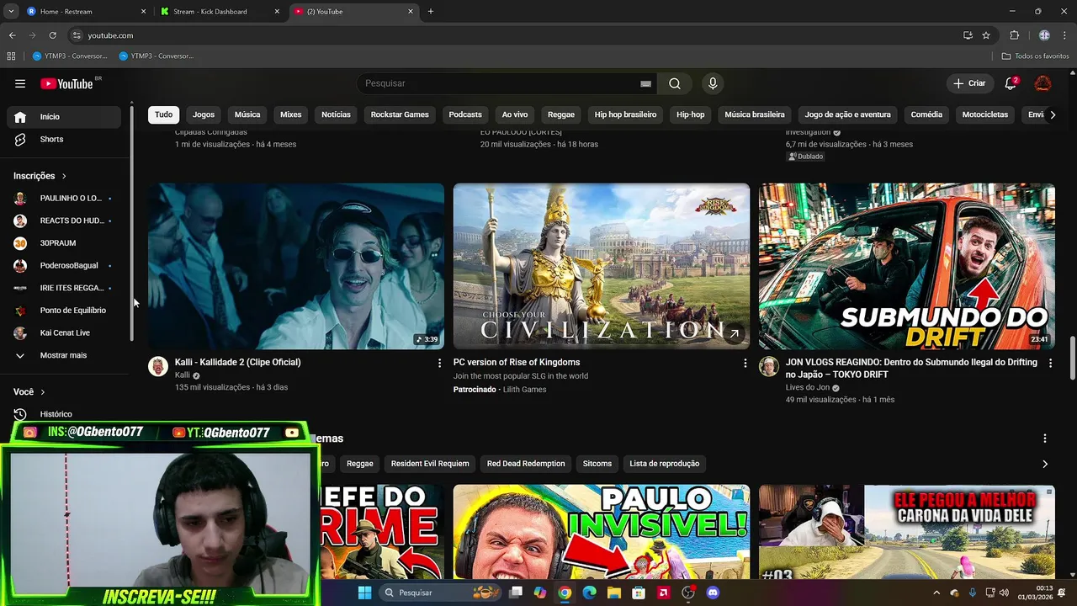Click the search magnifier button
Screen dimensions: 1077x606
tap(675, 83)
